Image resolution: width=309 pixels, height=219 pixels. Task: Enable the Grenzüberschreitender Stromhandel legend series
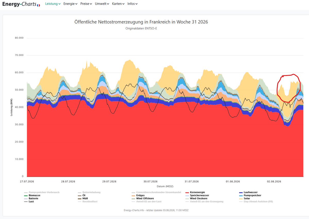click(156, 192)
